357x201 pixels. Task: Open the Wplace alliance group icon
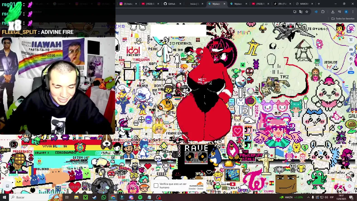(351, 50)
